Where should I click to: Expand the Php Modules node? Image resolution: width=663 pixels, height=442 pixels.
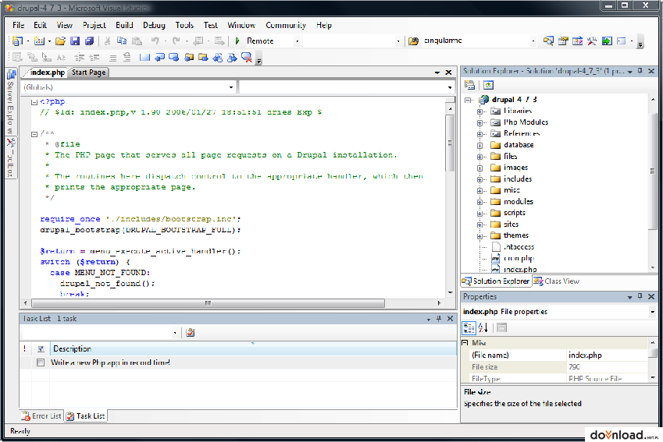(479, 123)
